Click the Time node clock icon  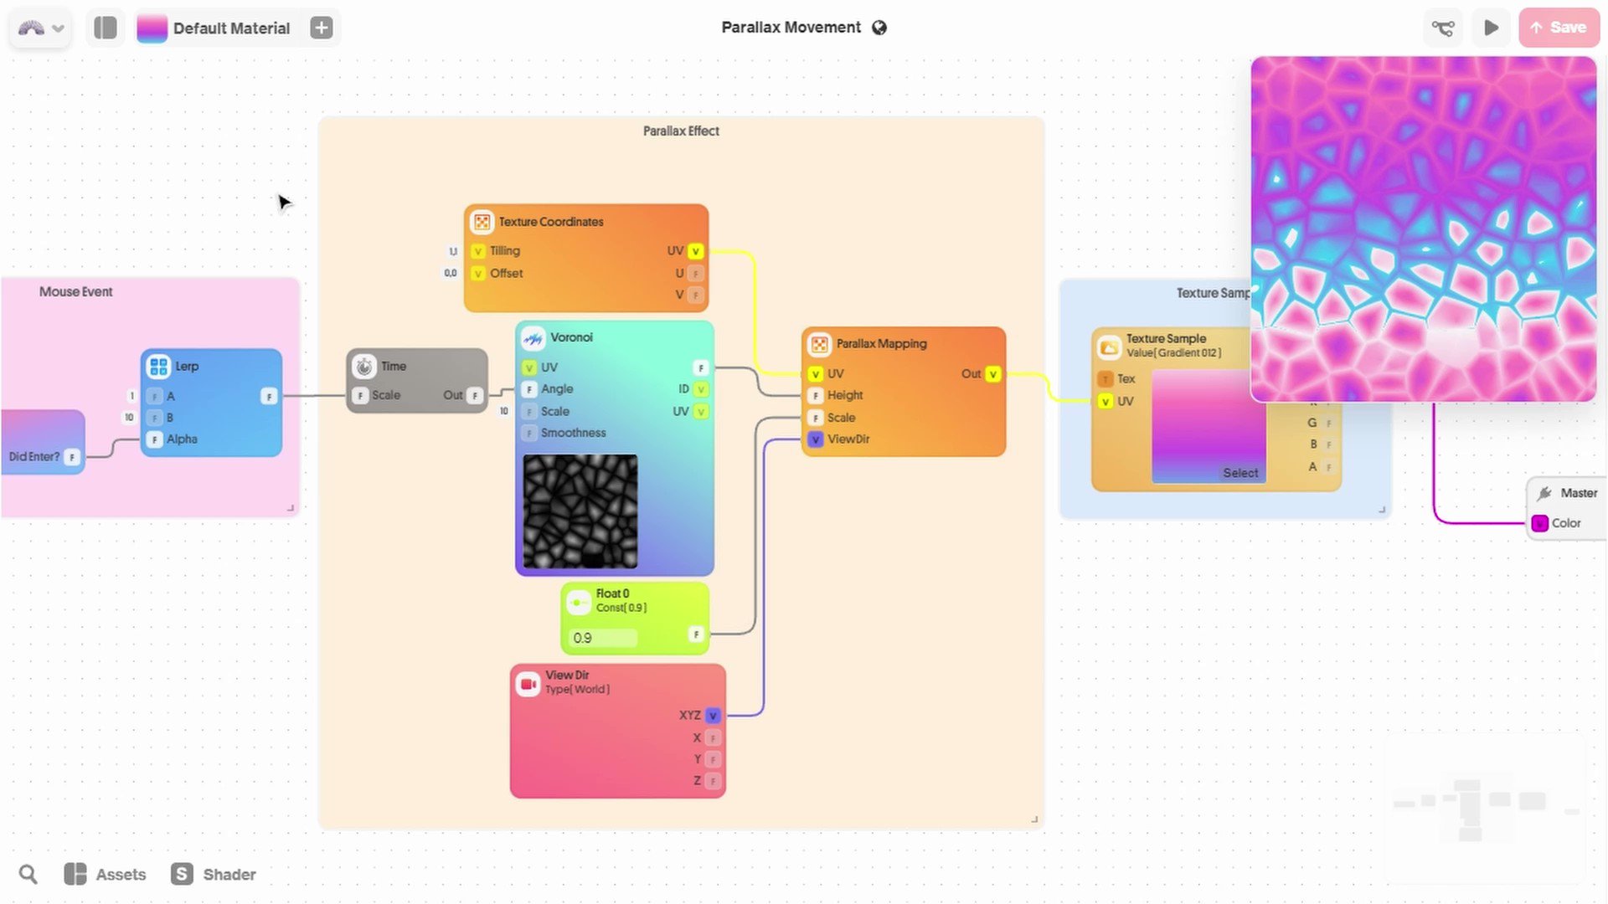tap(364, 367)
